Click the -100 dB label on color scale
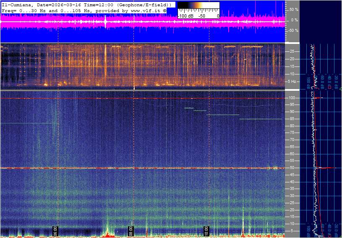The image size is (342, 238). pyautogui.click(x=185, y=16)
